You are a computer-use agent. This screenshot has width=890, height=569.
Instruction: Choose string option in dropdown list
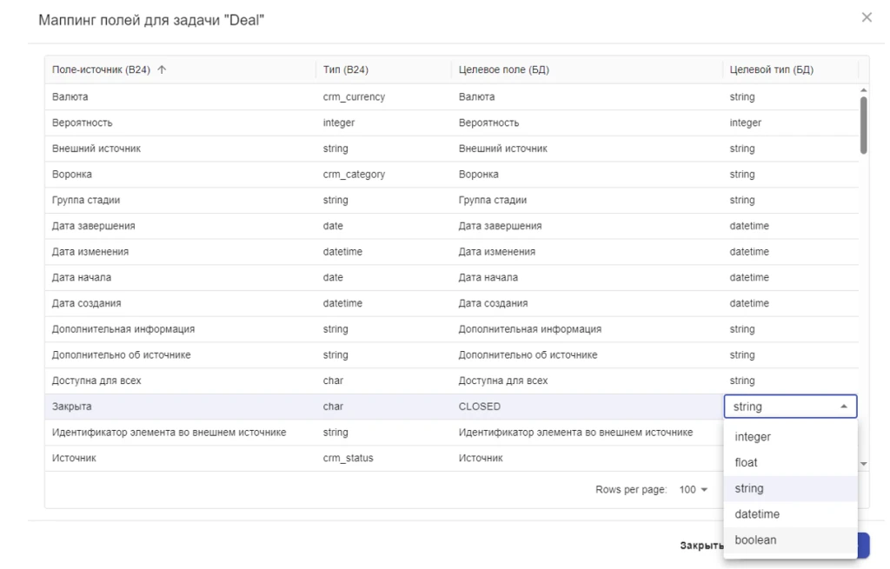tap(749, 488)
